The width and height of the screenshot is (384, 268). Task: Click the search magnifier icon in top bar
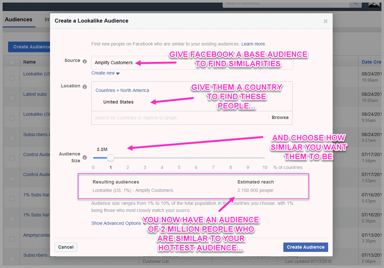tap(356, 4)
